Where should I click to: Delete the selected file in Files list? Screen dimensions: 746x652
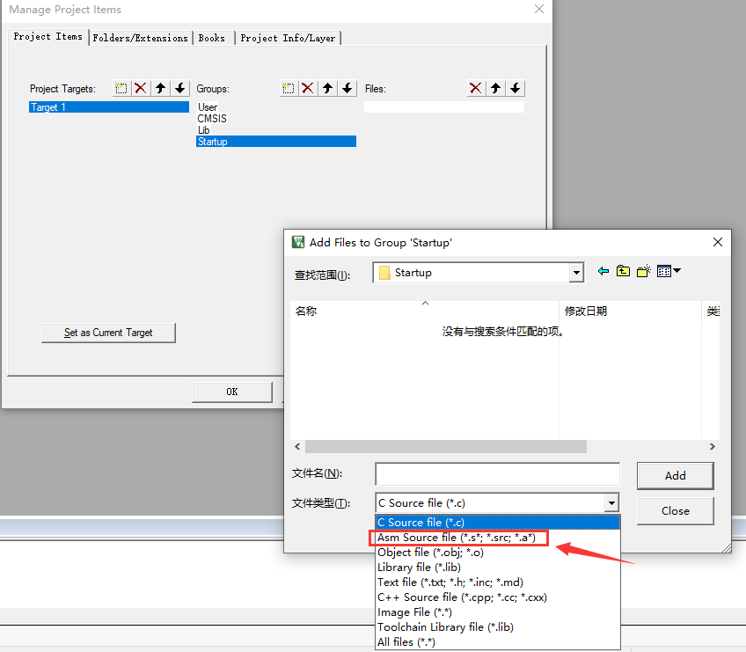pos(476,88)
